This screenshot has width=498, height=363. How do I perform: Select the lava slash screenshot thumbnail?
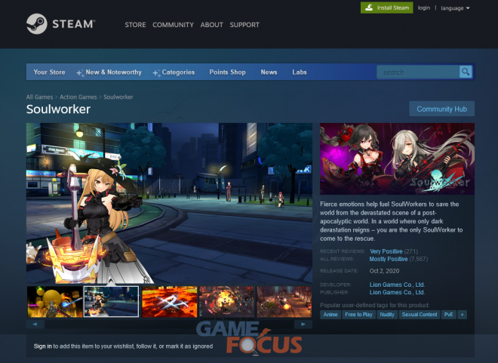point(170,302)
